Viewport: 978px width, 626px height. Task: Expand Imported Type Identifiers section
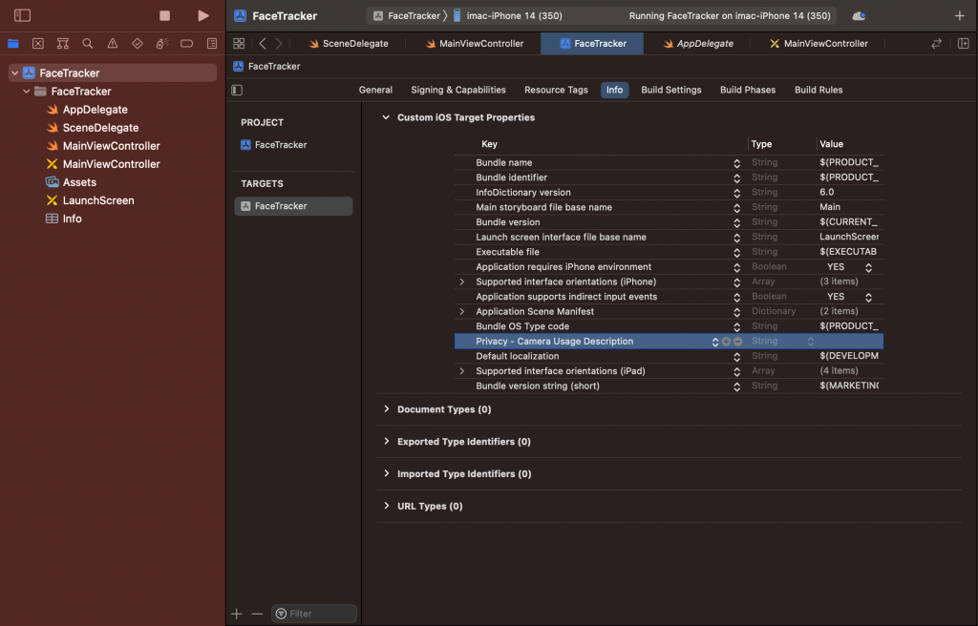pos(387,474)
